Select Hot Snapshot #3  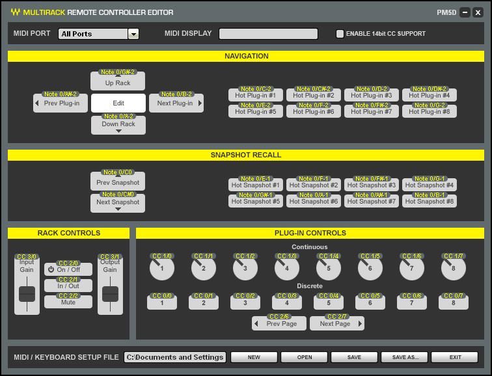tap(371, 185)
